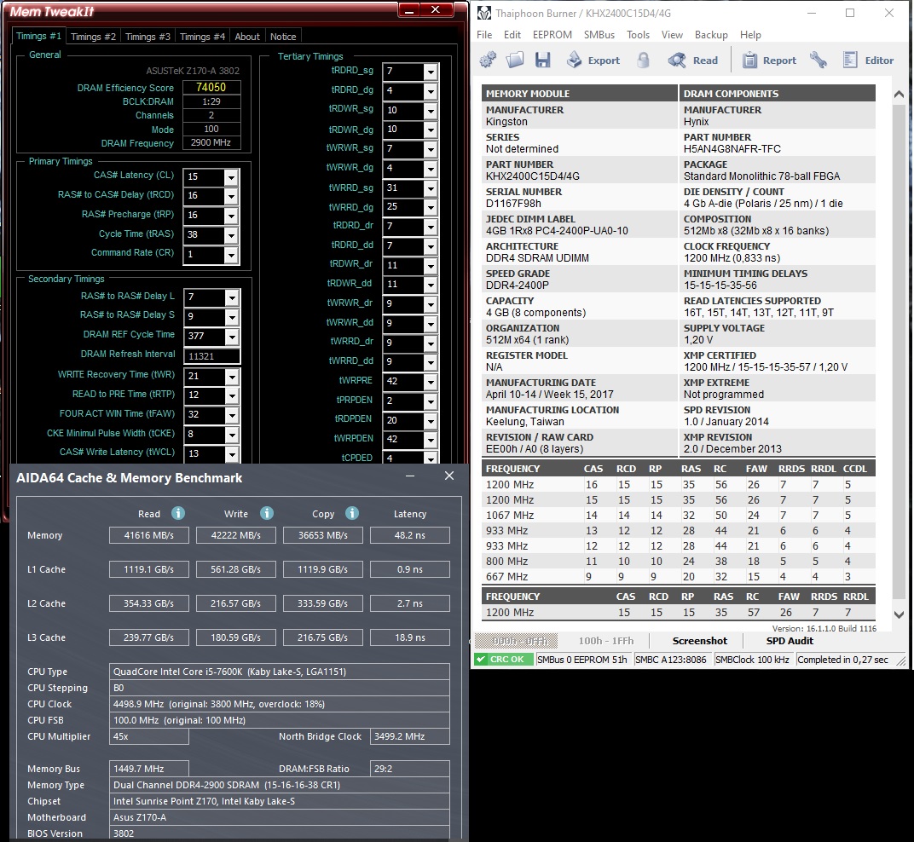
Task: Click the Read info icon in AIDA64 benchmark
Action: click(x=178, y=513)
